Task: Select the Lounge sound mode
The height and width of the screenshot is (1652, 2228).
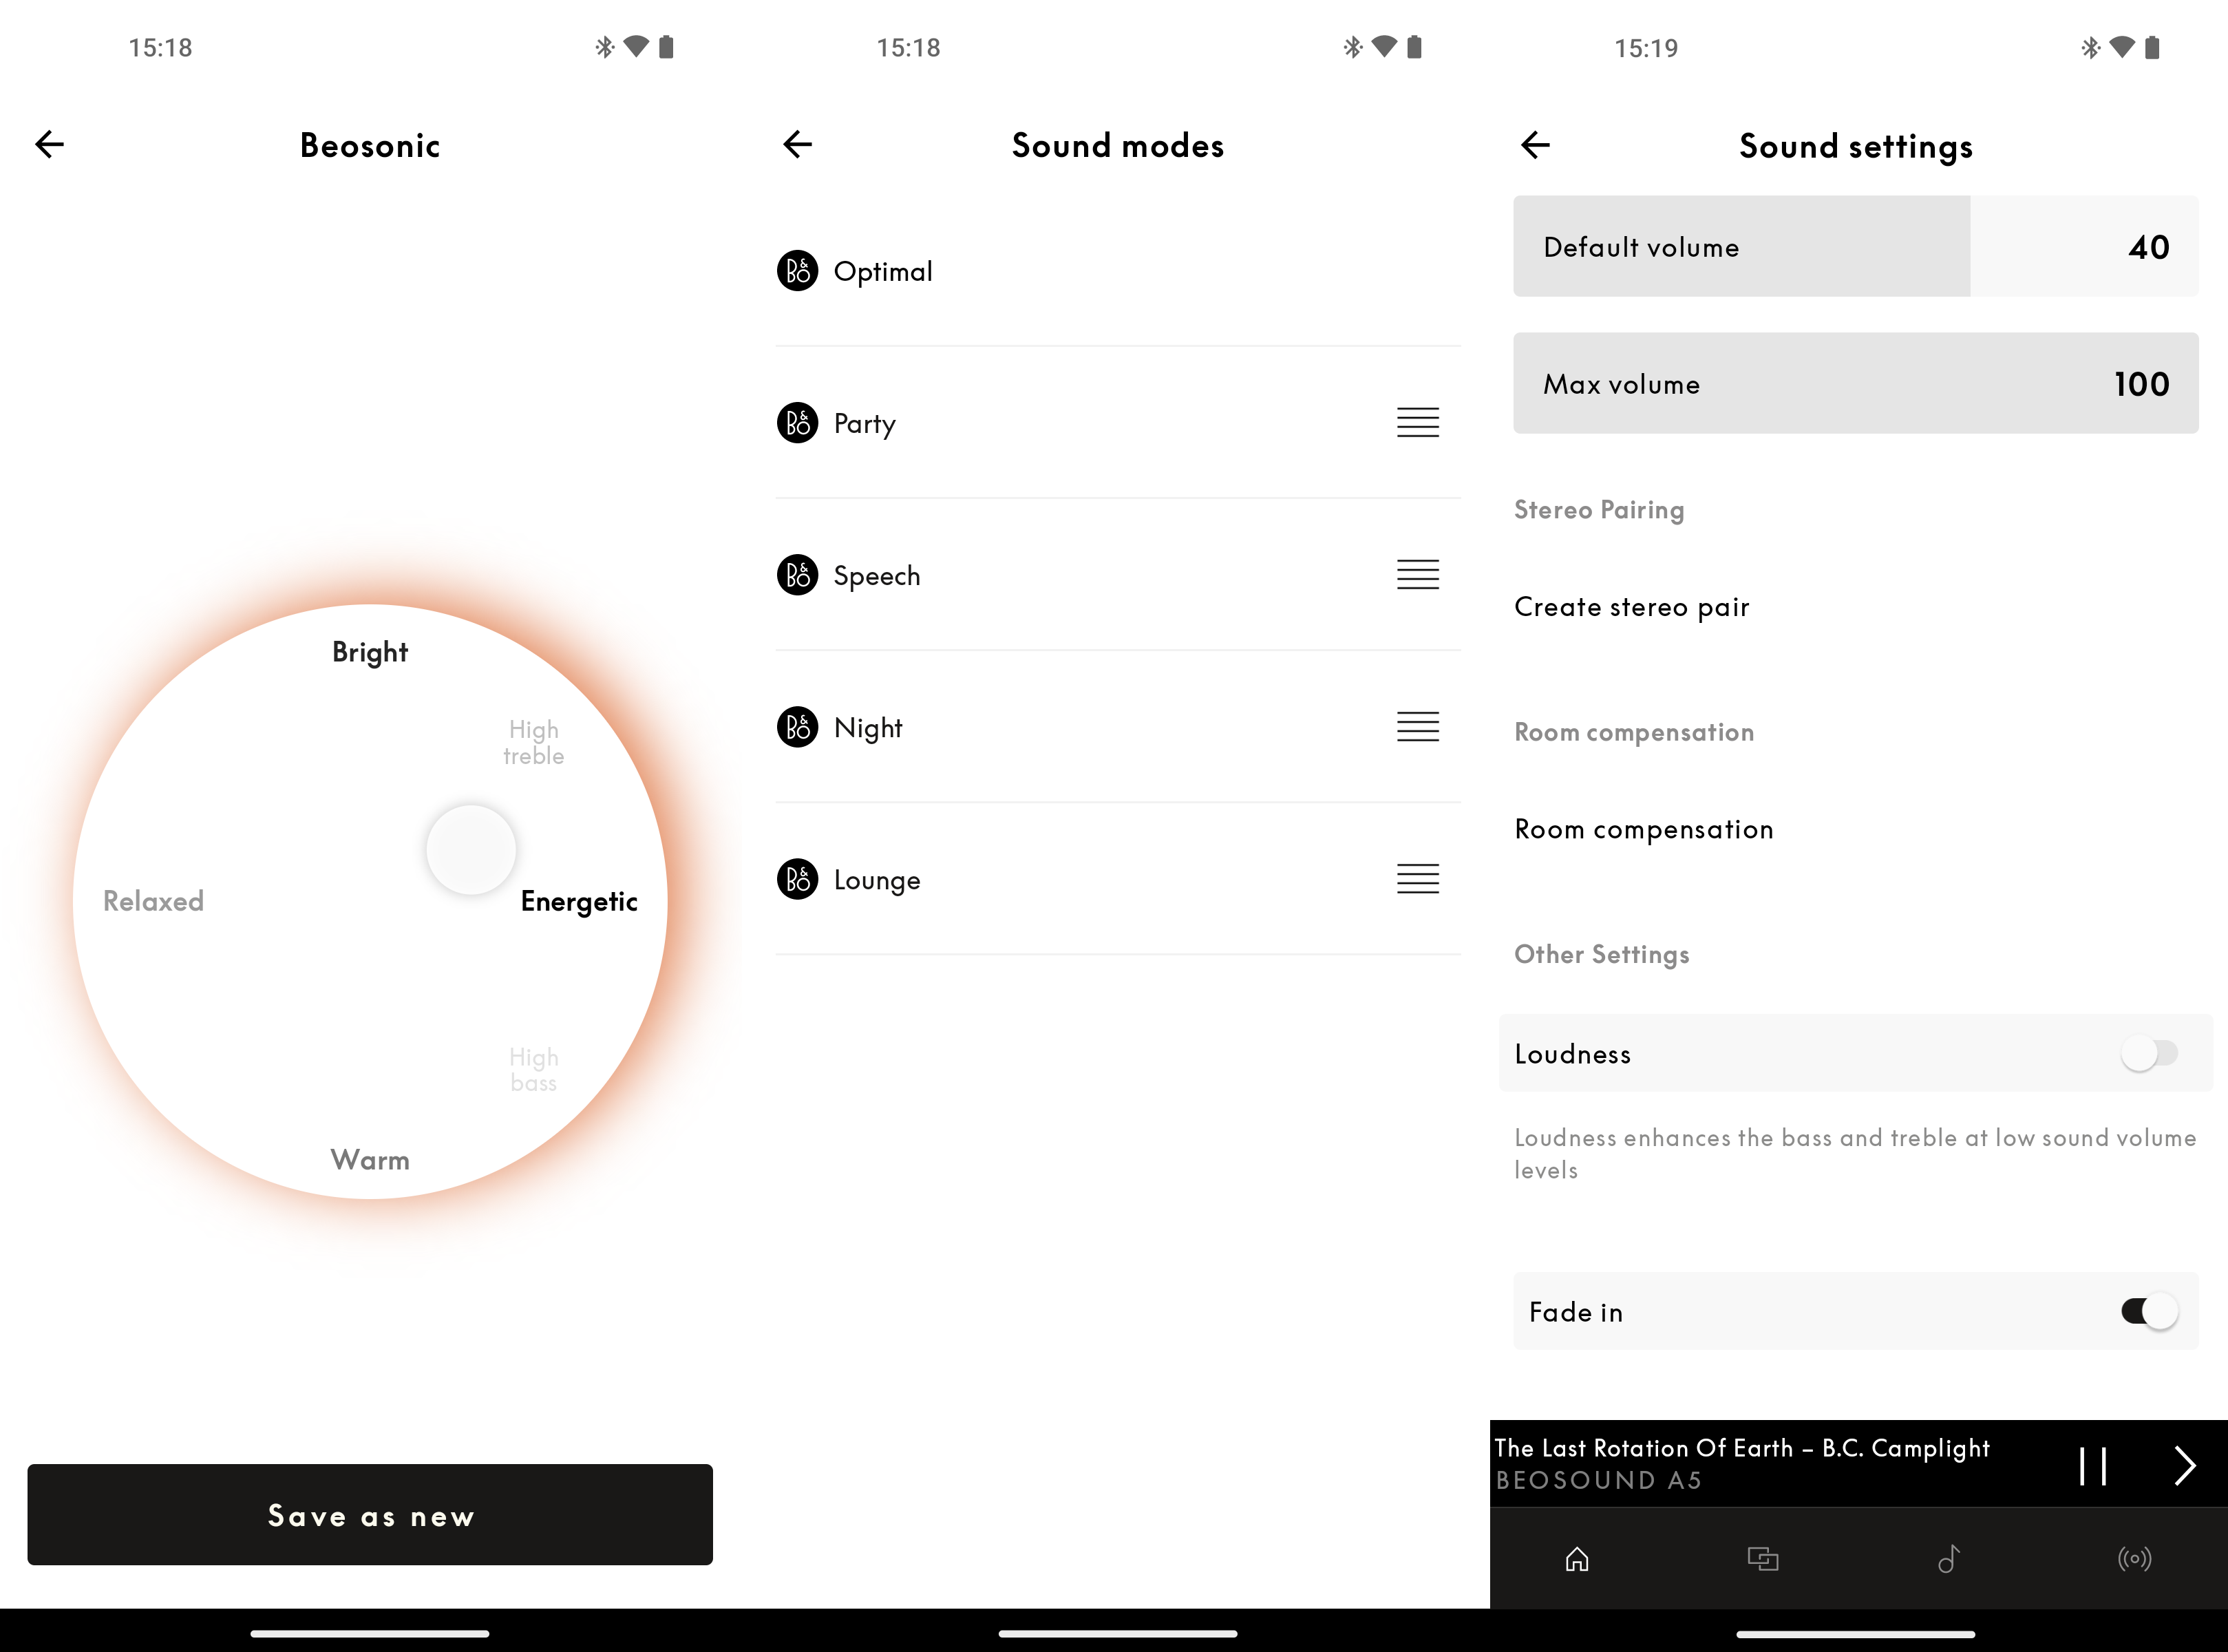Action: 1118,879
